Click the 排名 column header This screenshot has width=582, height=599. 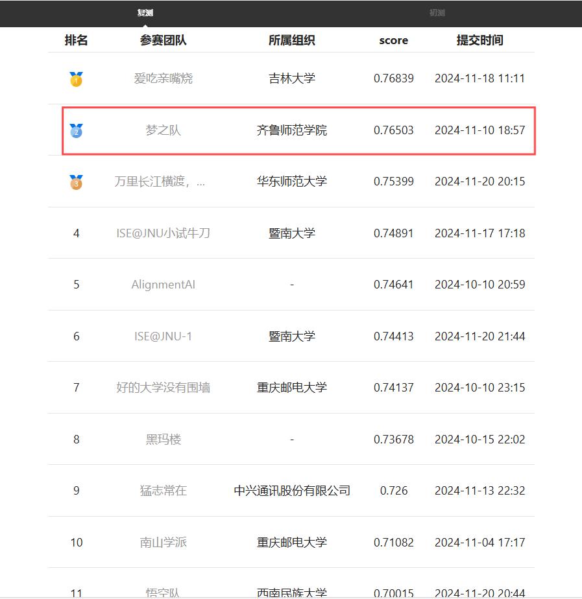pos(77,40)
